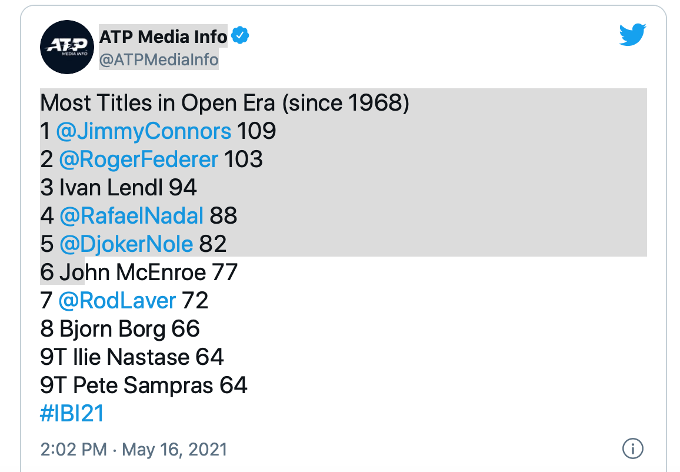Click the blue verified checkmark badge
The height and width of the screenshot is (472, 680).
240,36
